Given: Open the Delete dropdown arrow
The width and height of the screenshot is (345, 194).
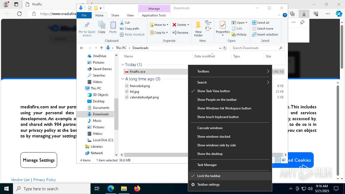Looking at the screenshot, I should coord(188,25).
